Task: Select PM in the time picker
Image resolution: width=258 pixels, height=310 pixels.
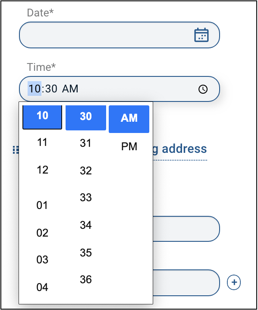Action: [129, 146]
